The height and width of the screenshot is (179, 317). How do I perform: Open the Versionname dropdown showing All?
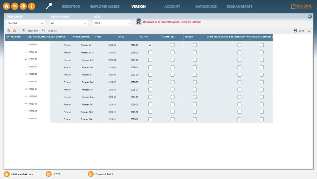[68, 23]
